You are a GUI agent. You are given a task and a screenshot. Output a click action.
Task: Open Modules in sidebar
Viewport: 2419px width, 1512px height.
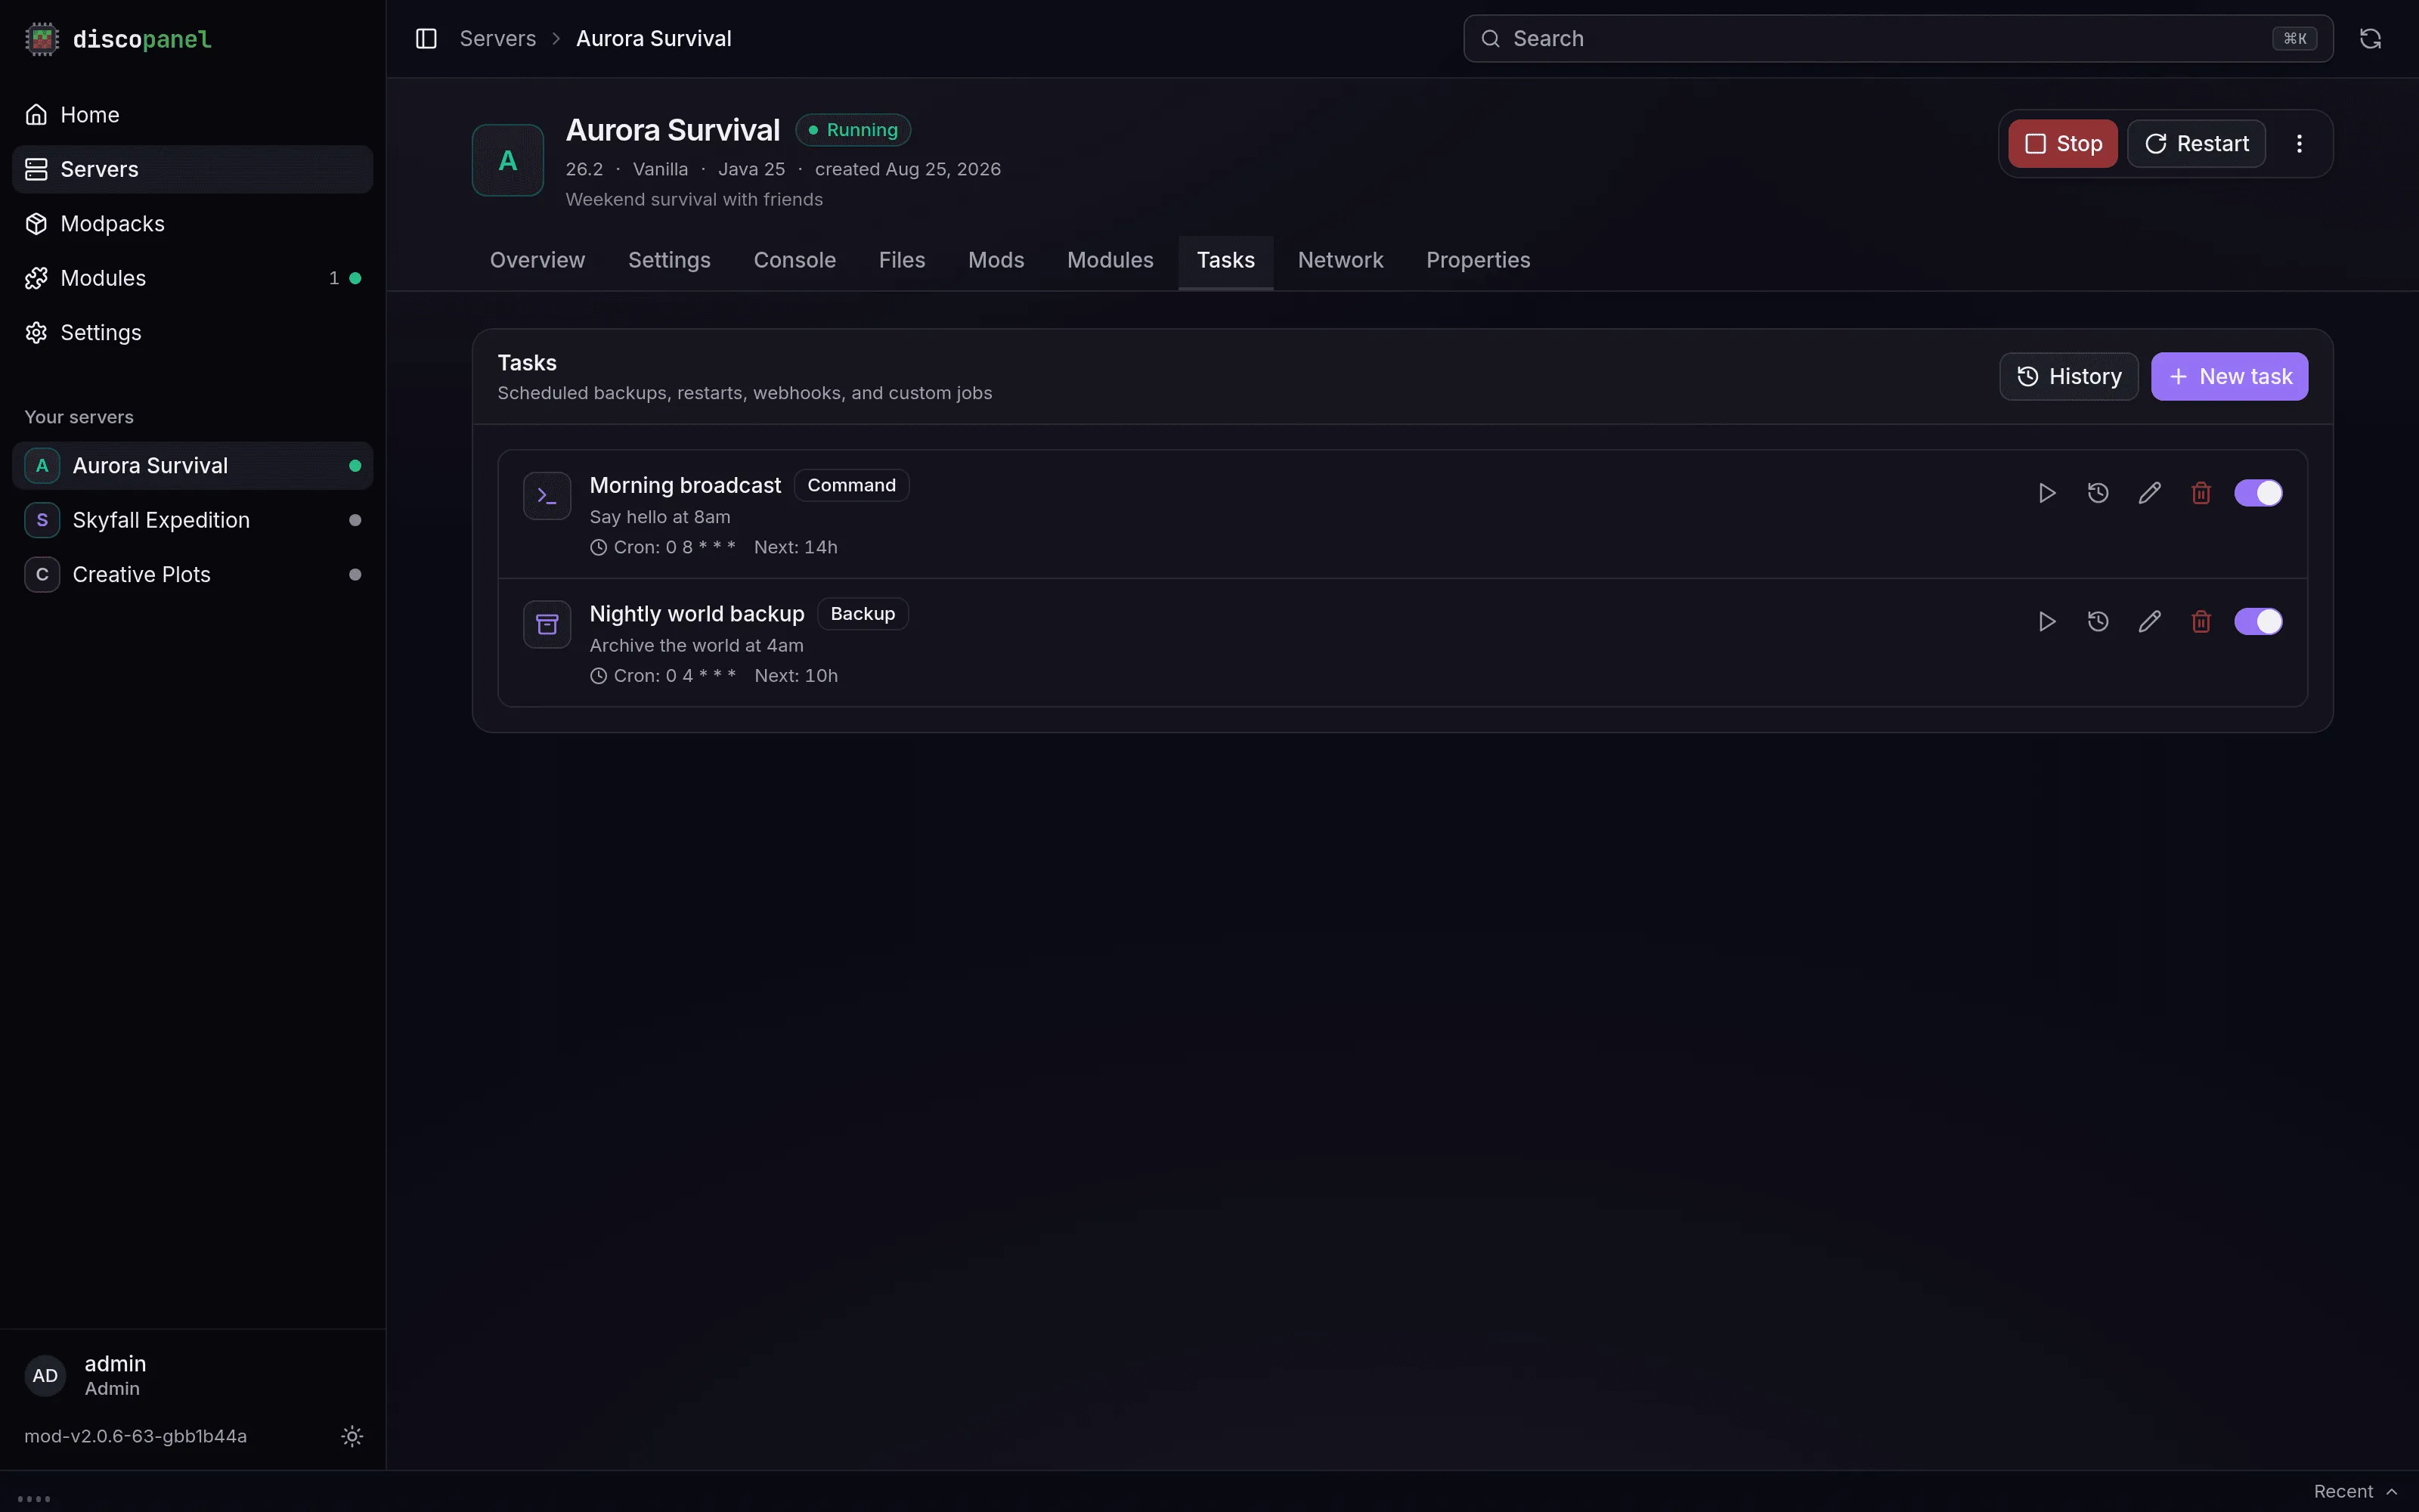coord(192,278)
